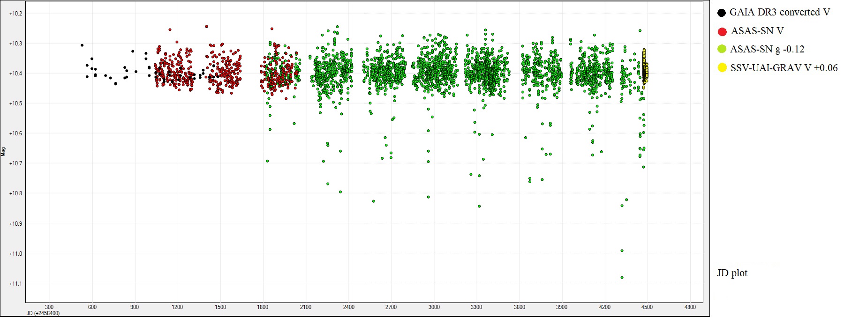Click the black GAIA DR3 legend dot

coord(722,13)
